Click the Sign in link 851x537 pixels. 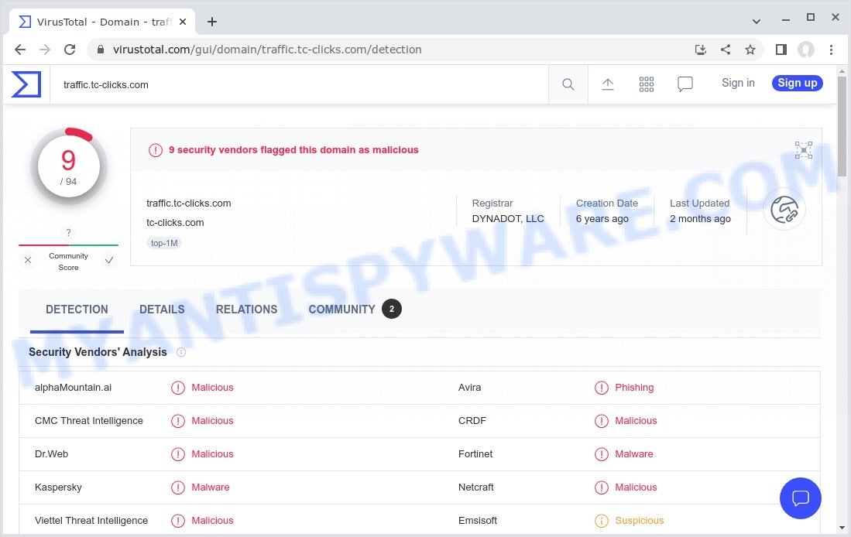738,83
